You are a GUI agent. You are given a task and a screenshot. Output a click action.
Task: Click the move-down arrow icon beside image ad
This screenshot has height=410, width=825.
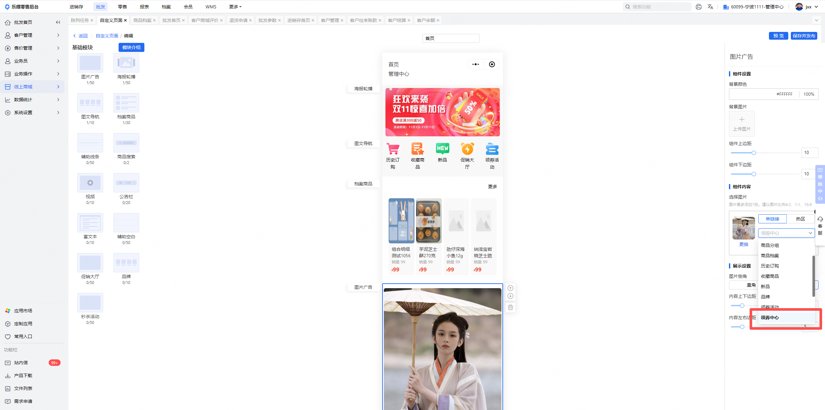[510, 296]
